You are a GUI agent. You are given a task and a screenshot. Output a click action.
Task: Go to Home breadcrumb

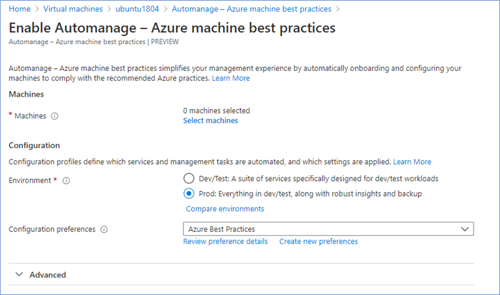(x=20, y=9)
